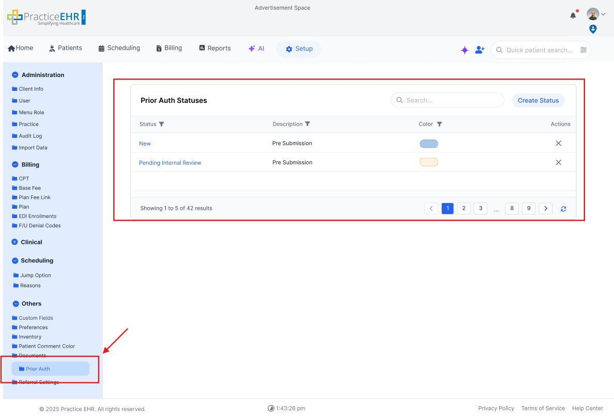Screen dimensions: 614x417
Task: Remove the Pending Internal Review status row
Action: [x=558, y=162]
